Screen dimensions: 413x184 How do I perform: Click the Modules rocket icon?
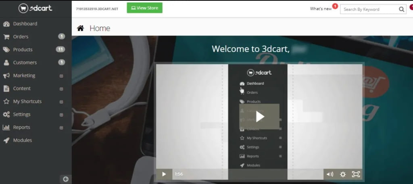pyautogui.click(x=6, y=140)
